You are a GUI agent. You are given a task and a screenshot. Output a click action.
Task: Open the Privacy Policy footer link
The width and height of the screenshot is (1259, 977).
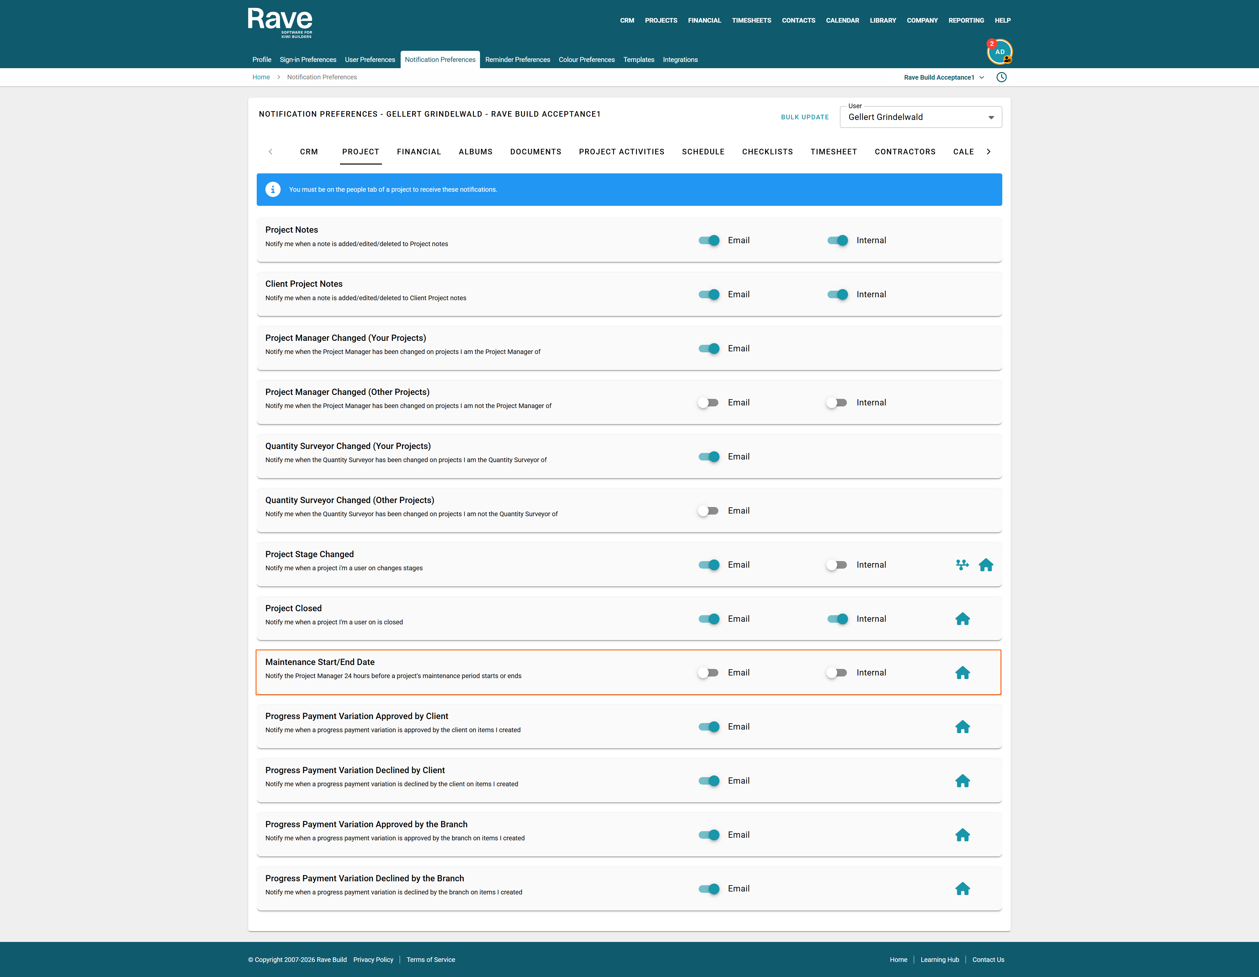point(373,960)
